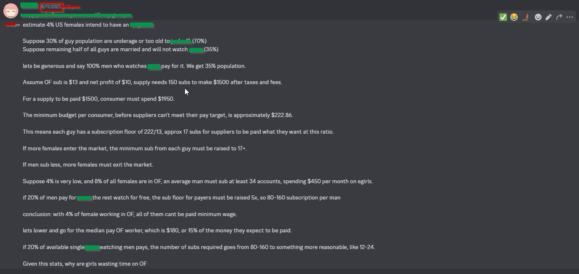This screenshot has height=274, width=579.
Task: Click the 'Assume OF sub is $13' line
Action: pyautogui.click(x=152, y=82)
